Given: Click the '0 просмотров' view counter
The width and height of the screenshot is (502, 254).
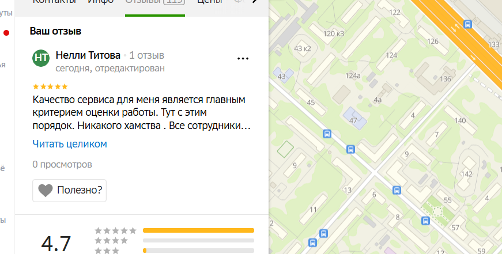Looking at the screenshot, I should (62, 164).
